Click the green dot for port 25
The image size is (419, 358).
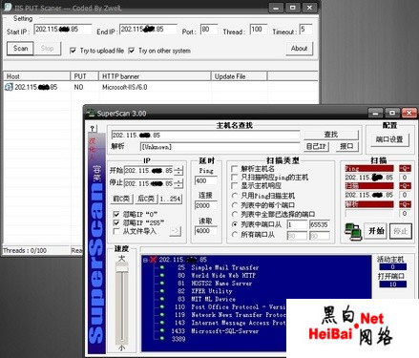[162, 267]
